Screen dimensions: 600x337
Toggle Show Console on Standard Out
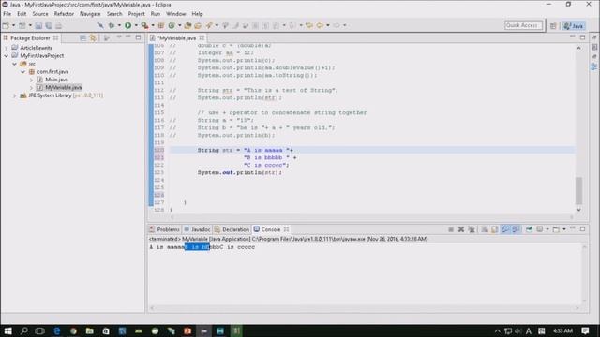(505, 229)
